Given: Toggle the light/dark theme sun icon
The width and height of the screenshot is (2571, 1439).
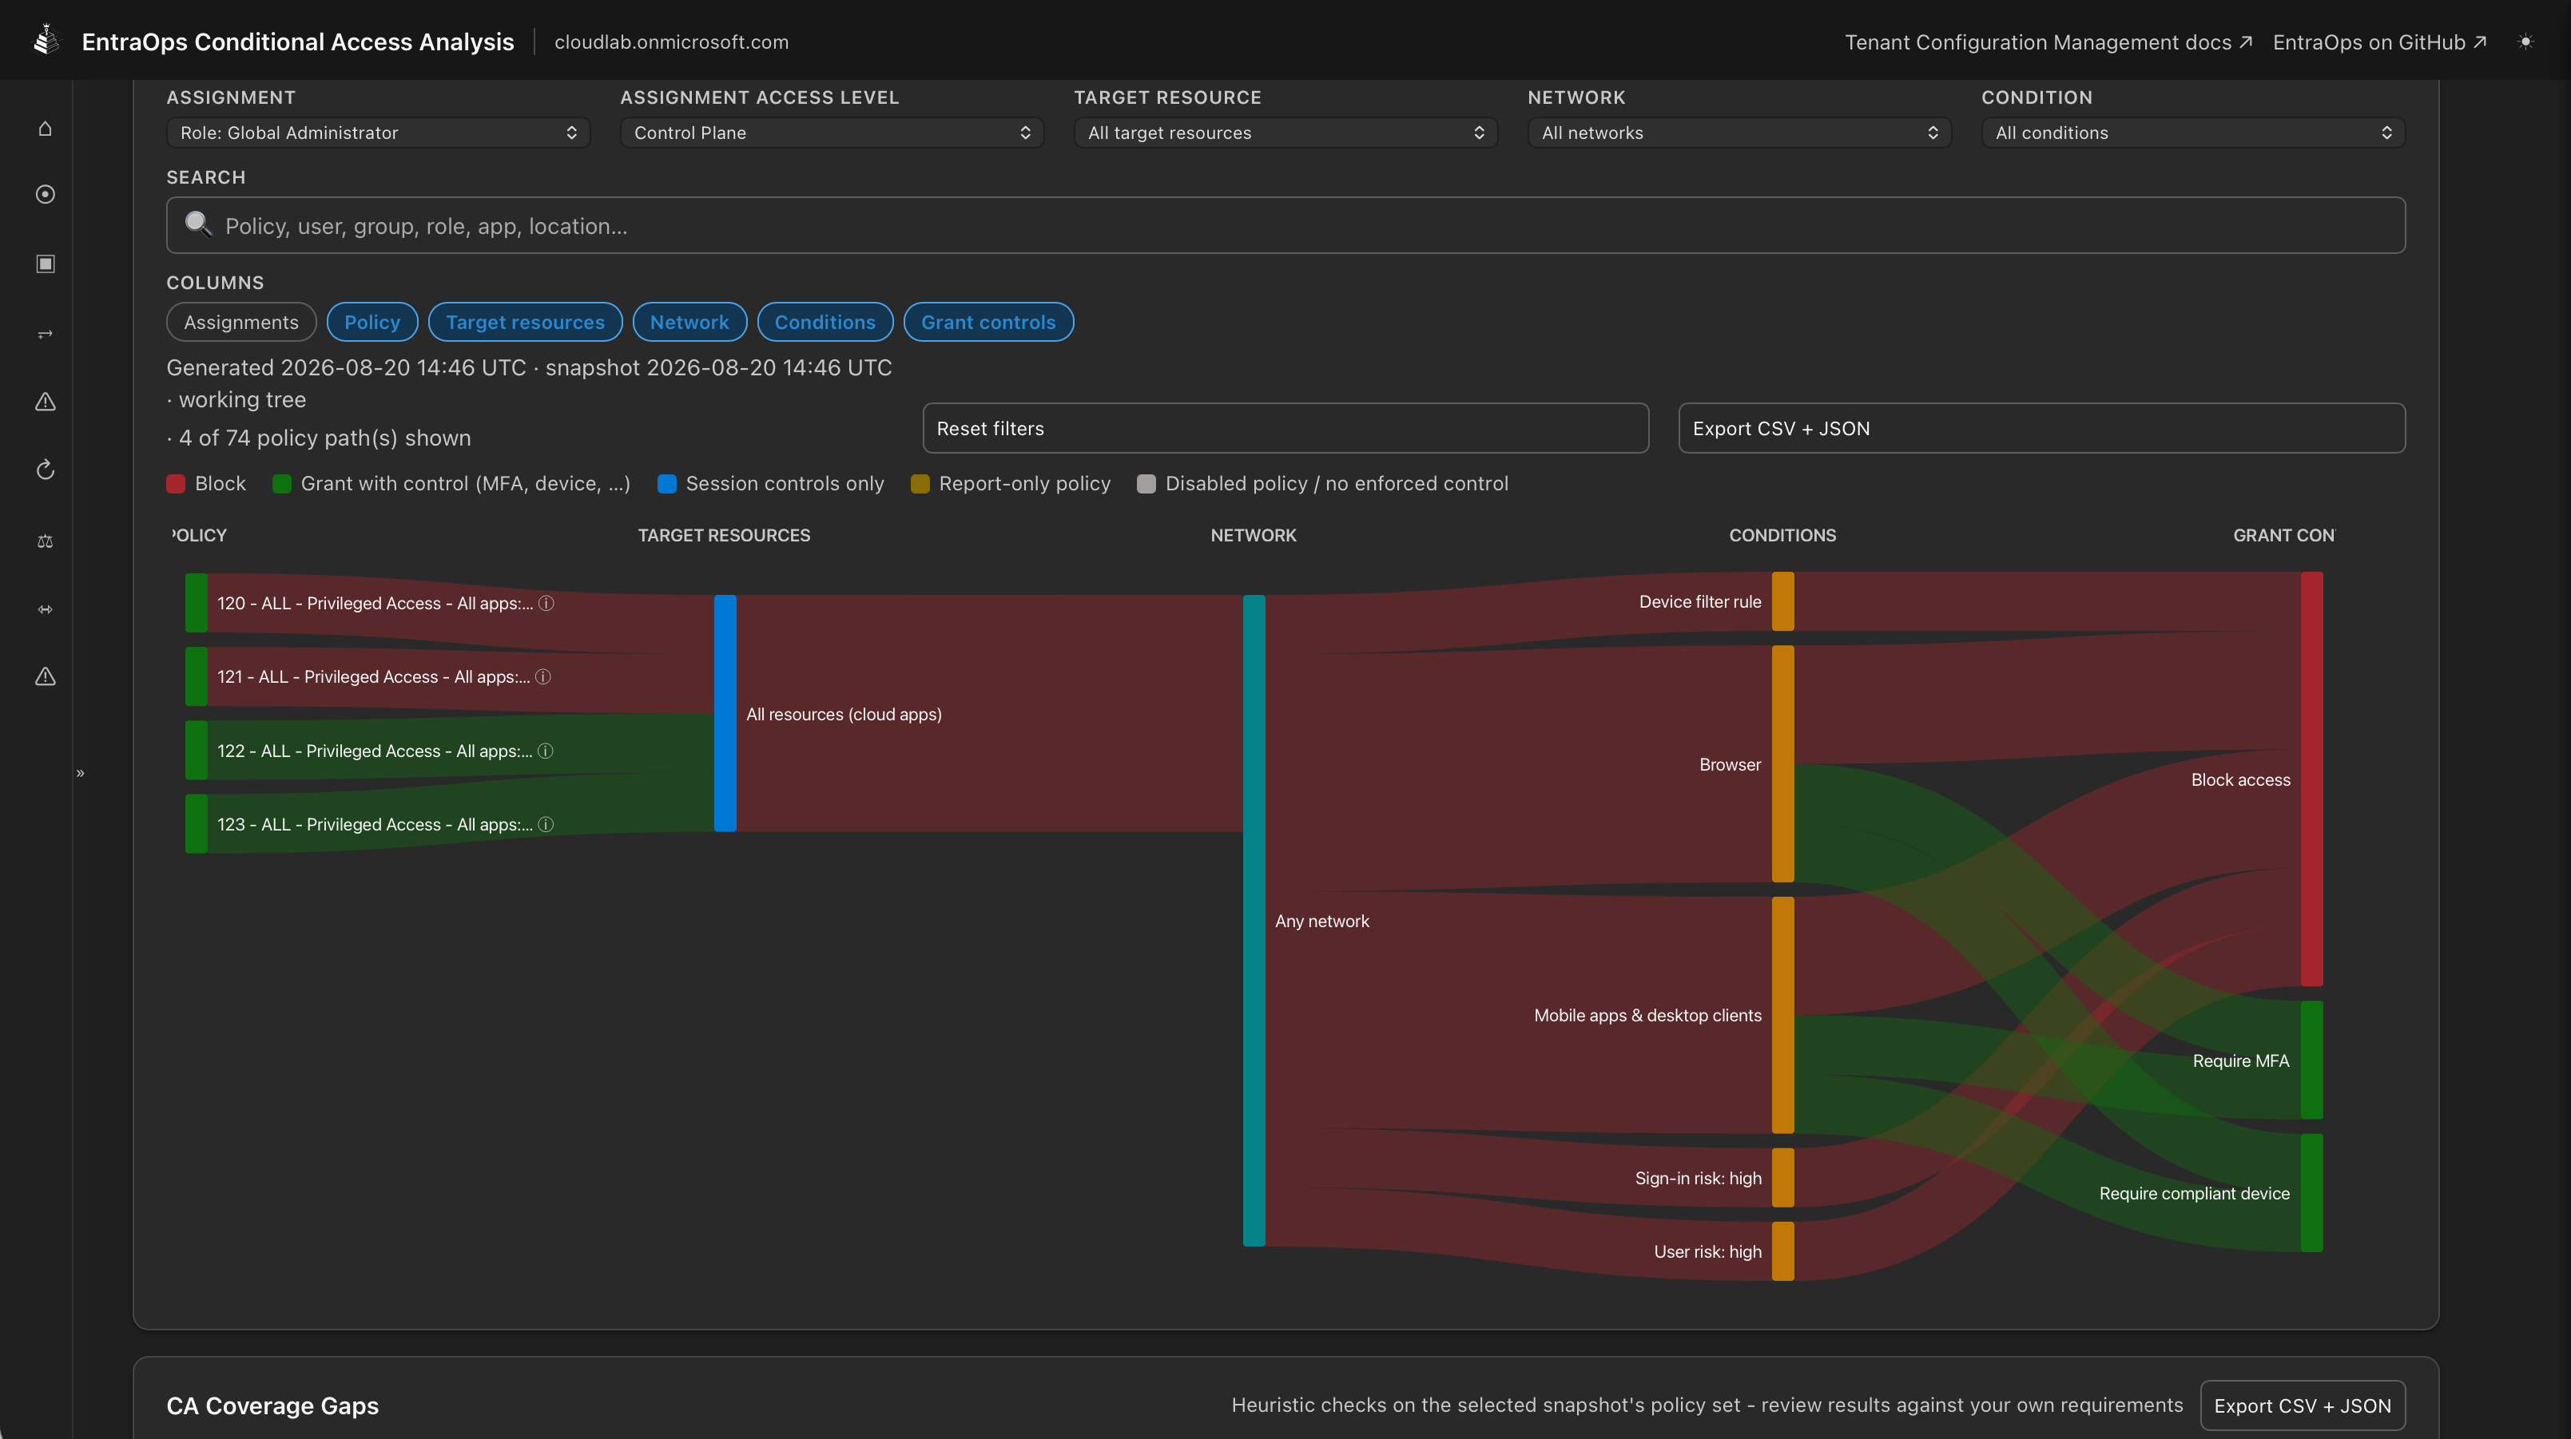Looking at the screenshot, I should pos(2525,42).
